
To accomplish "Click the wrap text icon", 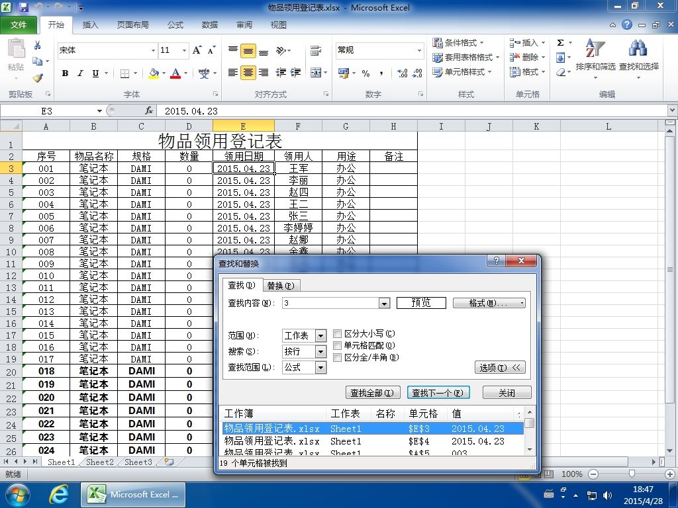I will pyautogui.click(x=316, y=51).
